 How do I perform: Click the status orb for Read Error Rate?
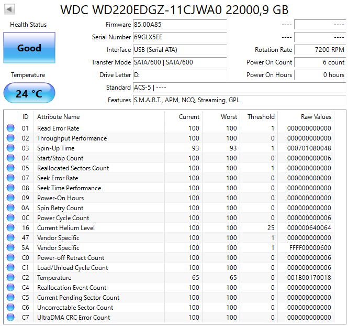pyautogui.click(x=10, y=128)
